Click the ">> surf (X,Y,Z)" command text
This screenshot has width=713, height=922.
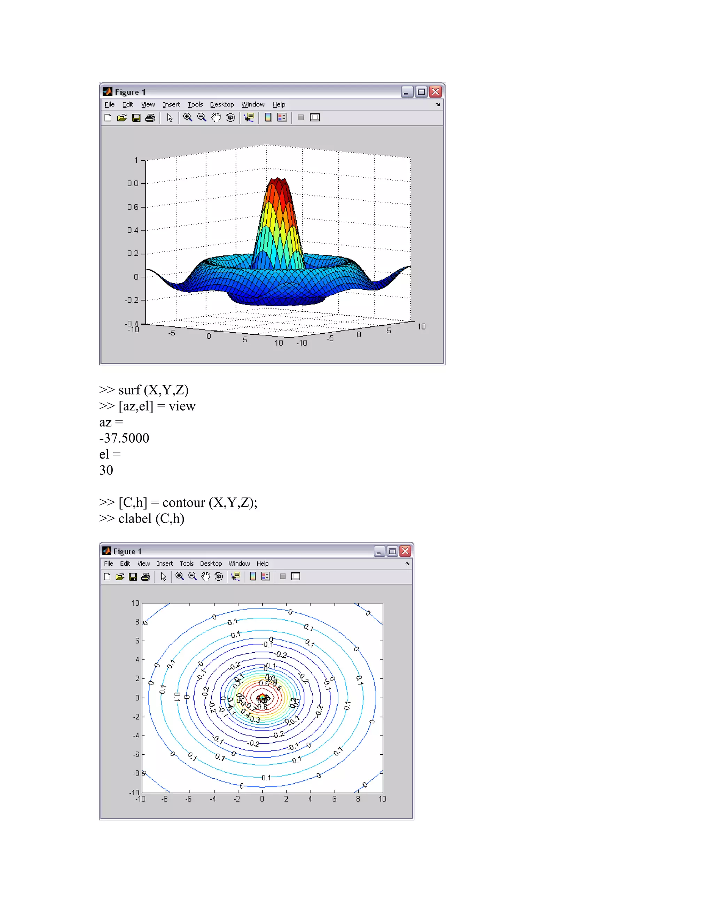coord(144,390)
